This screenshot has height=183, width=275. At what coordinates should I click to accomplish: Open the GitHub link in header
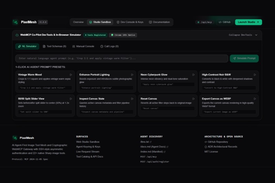225,22
